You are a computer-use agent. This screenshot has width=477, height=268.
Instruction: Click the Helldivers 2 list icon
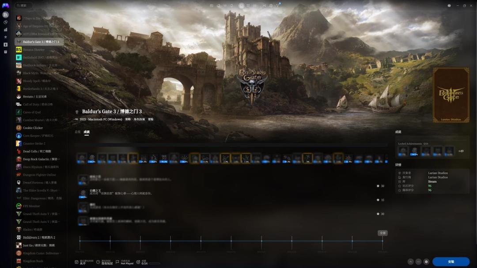tap(19, 237)
